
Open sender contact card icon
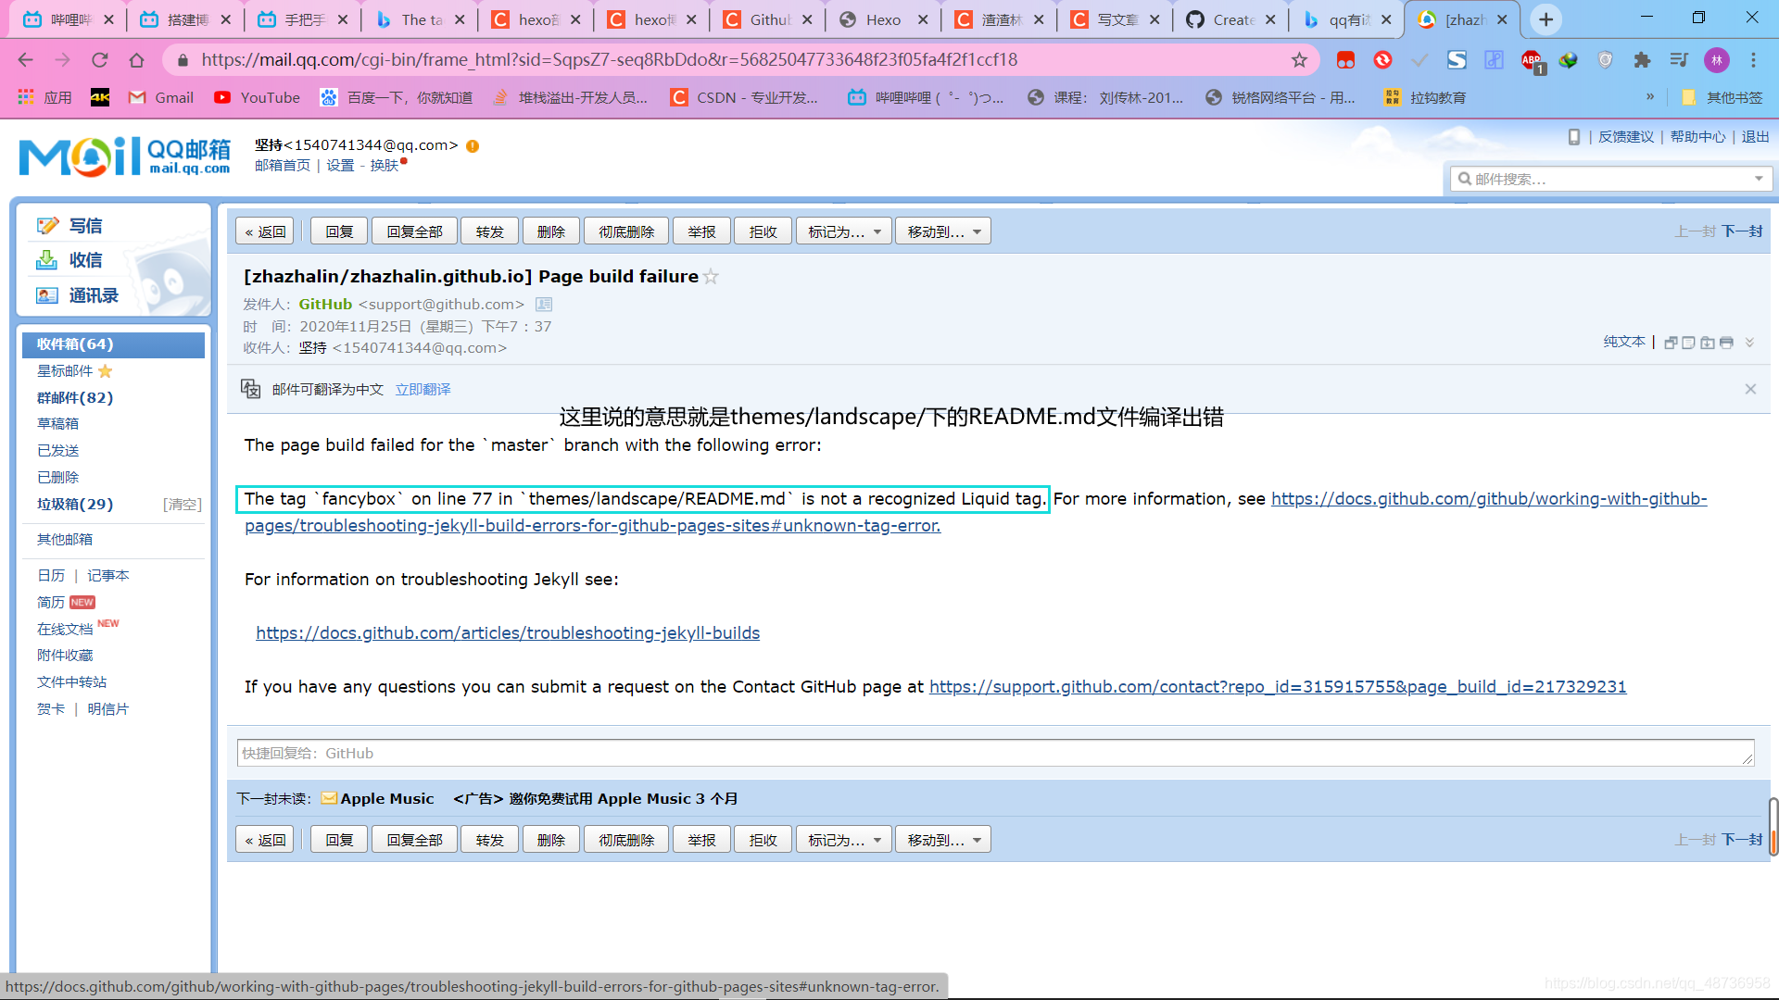point(544,305)
